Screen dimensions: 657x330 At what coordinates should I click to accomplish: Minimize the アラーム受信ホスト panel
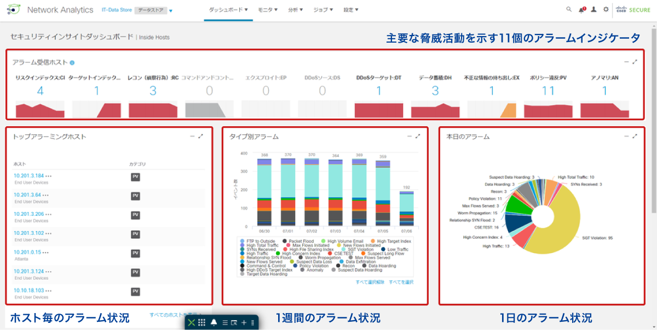[627, 62]
